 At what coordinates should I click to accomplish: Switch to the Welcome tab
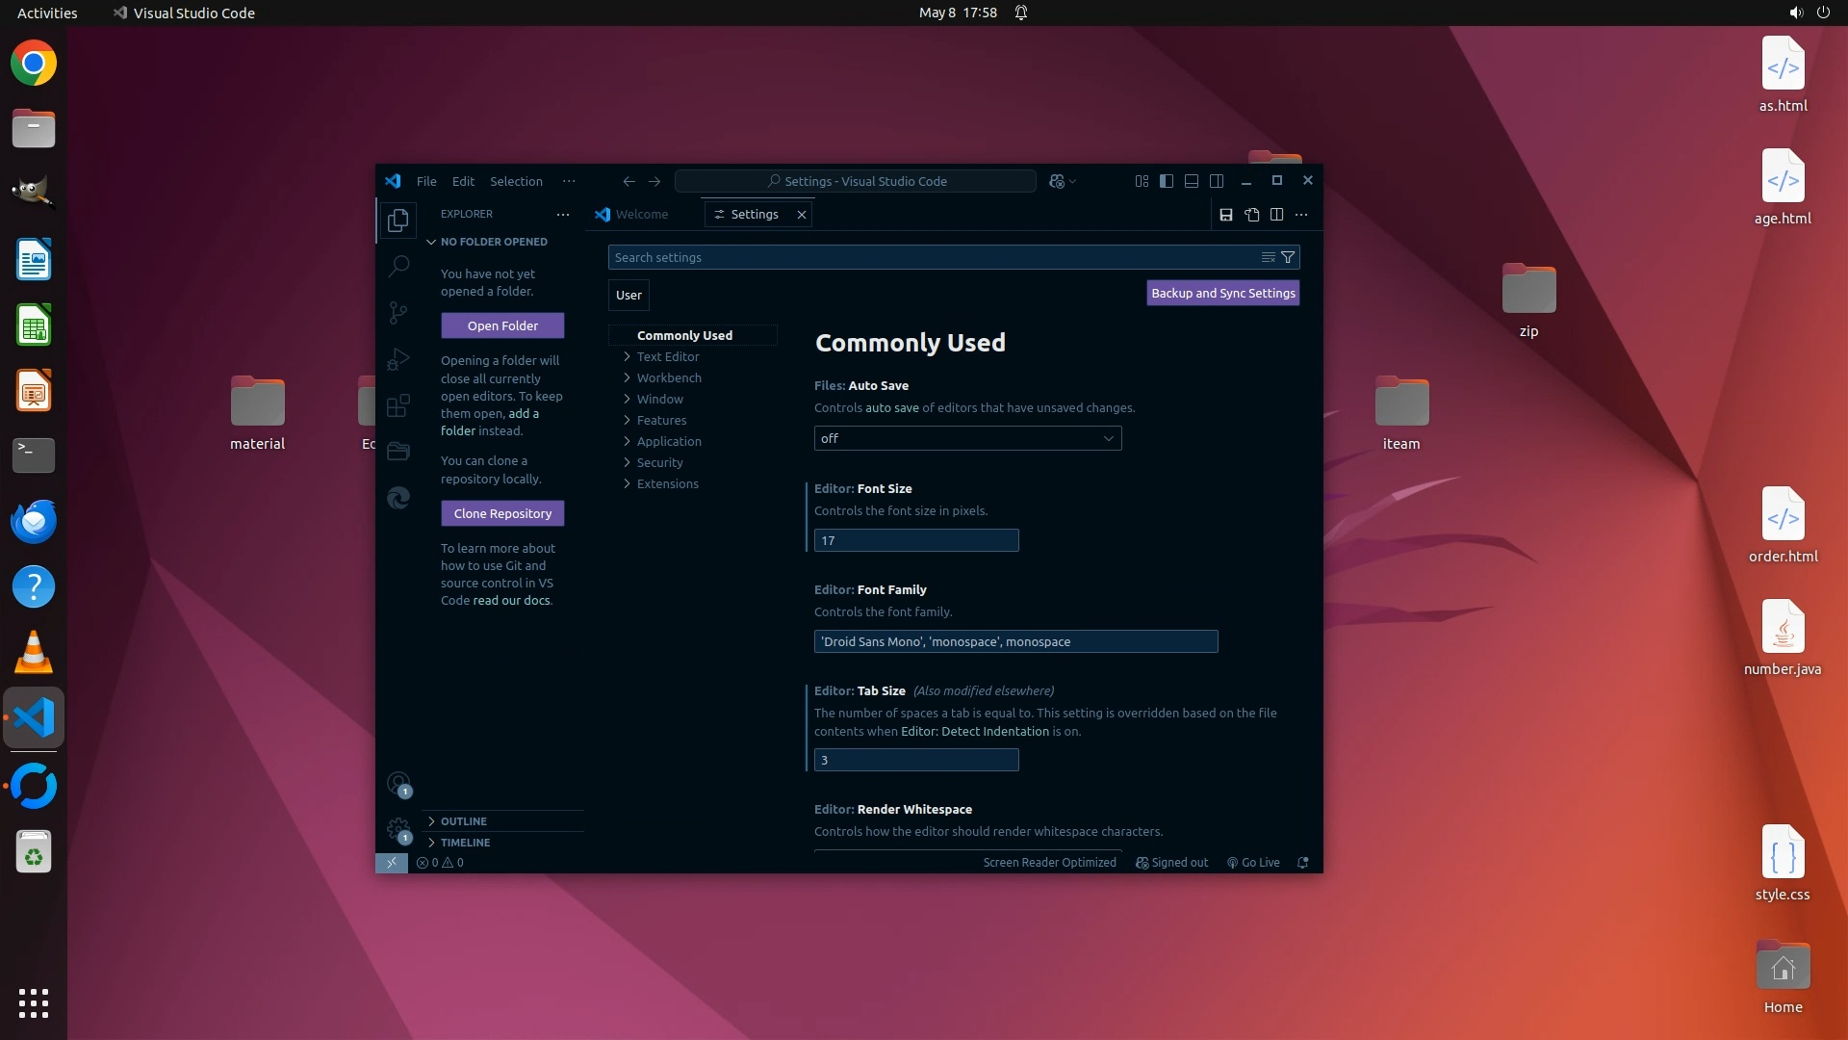pyautogui.click(x=641, y=215)
